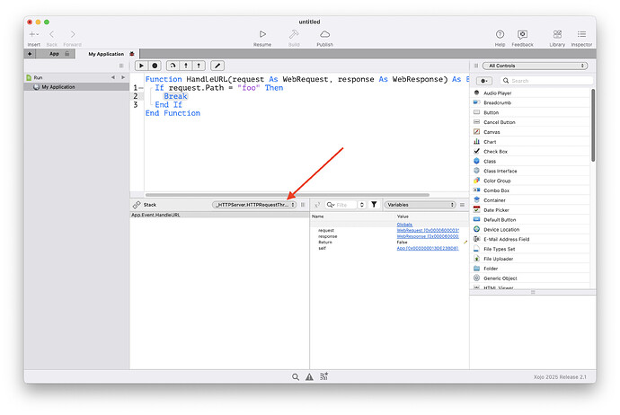
Task: Click the Resume debugger toolbar button
Action: click(x=262, y=34)
